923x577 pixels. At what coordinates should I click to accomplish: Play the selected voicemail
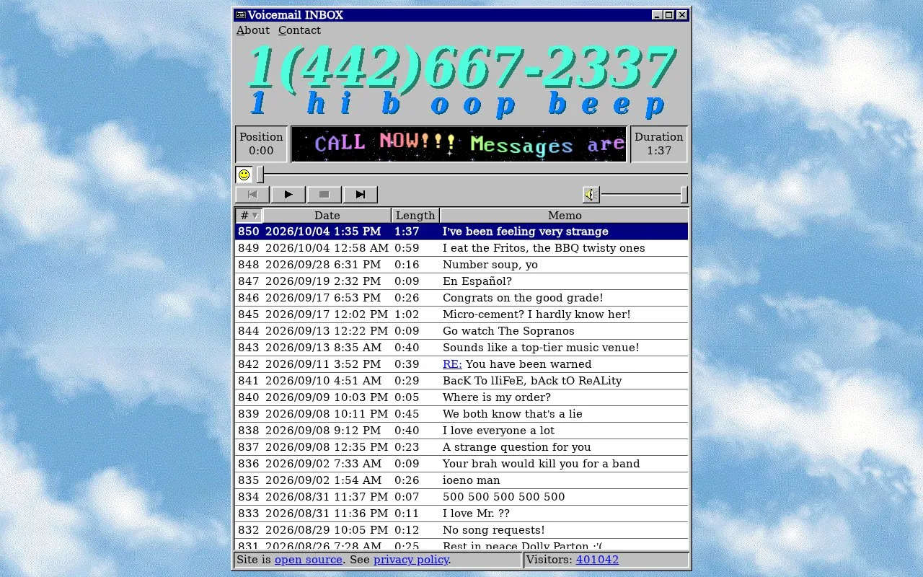[288, 194]
